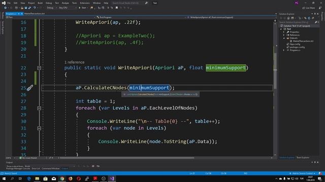Image resolution: width=325 pixels, height=182 pixels.
Task: Select packages.config in Solution Explorer
Action: 296,47
